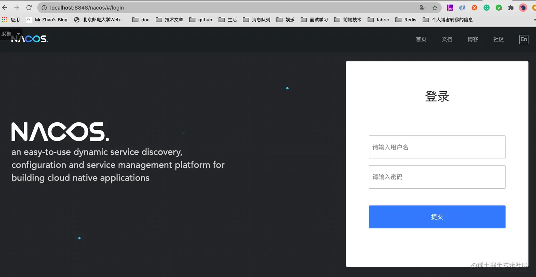The height and width of the screenshot is (277, 536).
Task: Click the orange circular extension icon
Action: [x=474, y=7]
